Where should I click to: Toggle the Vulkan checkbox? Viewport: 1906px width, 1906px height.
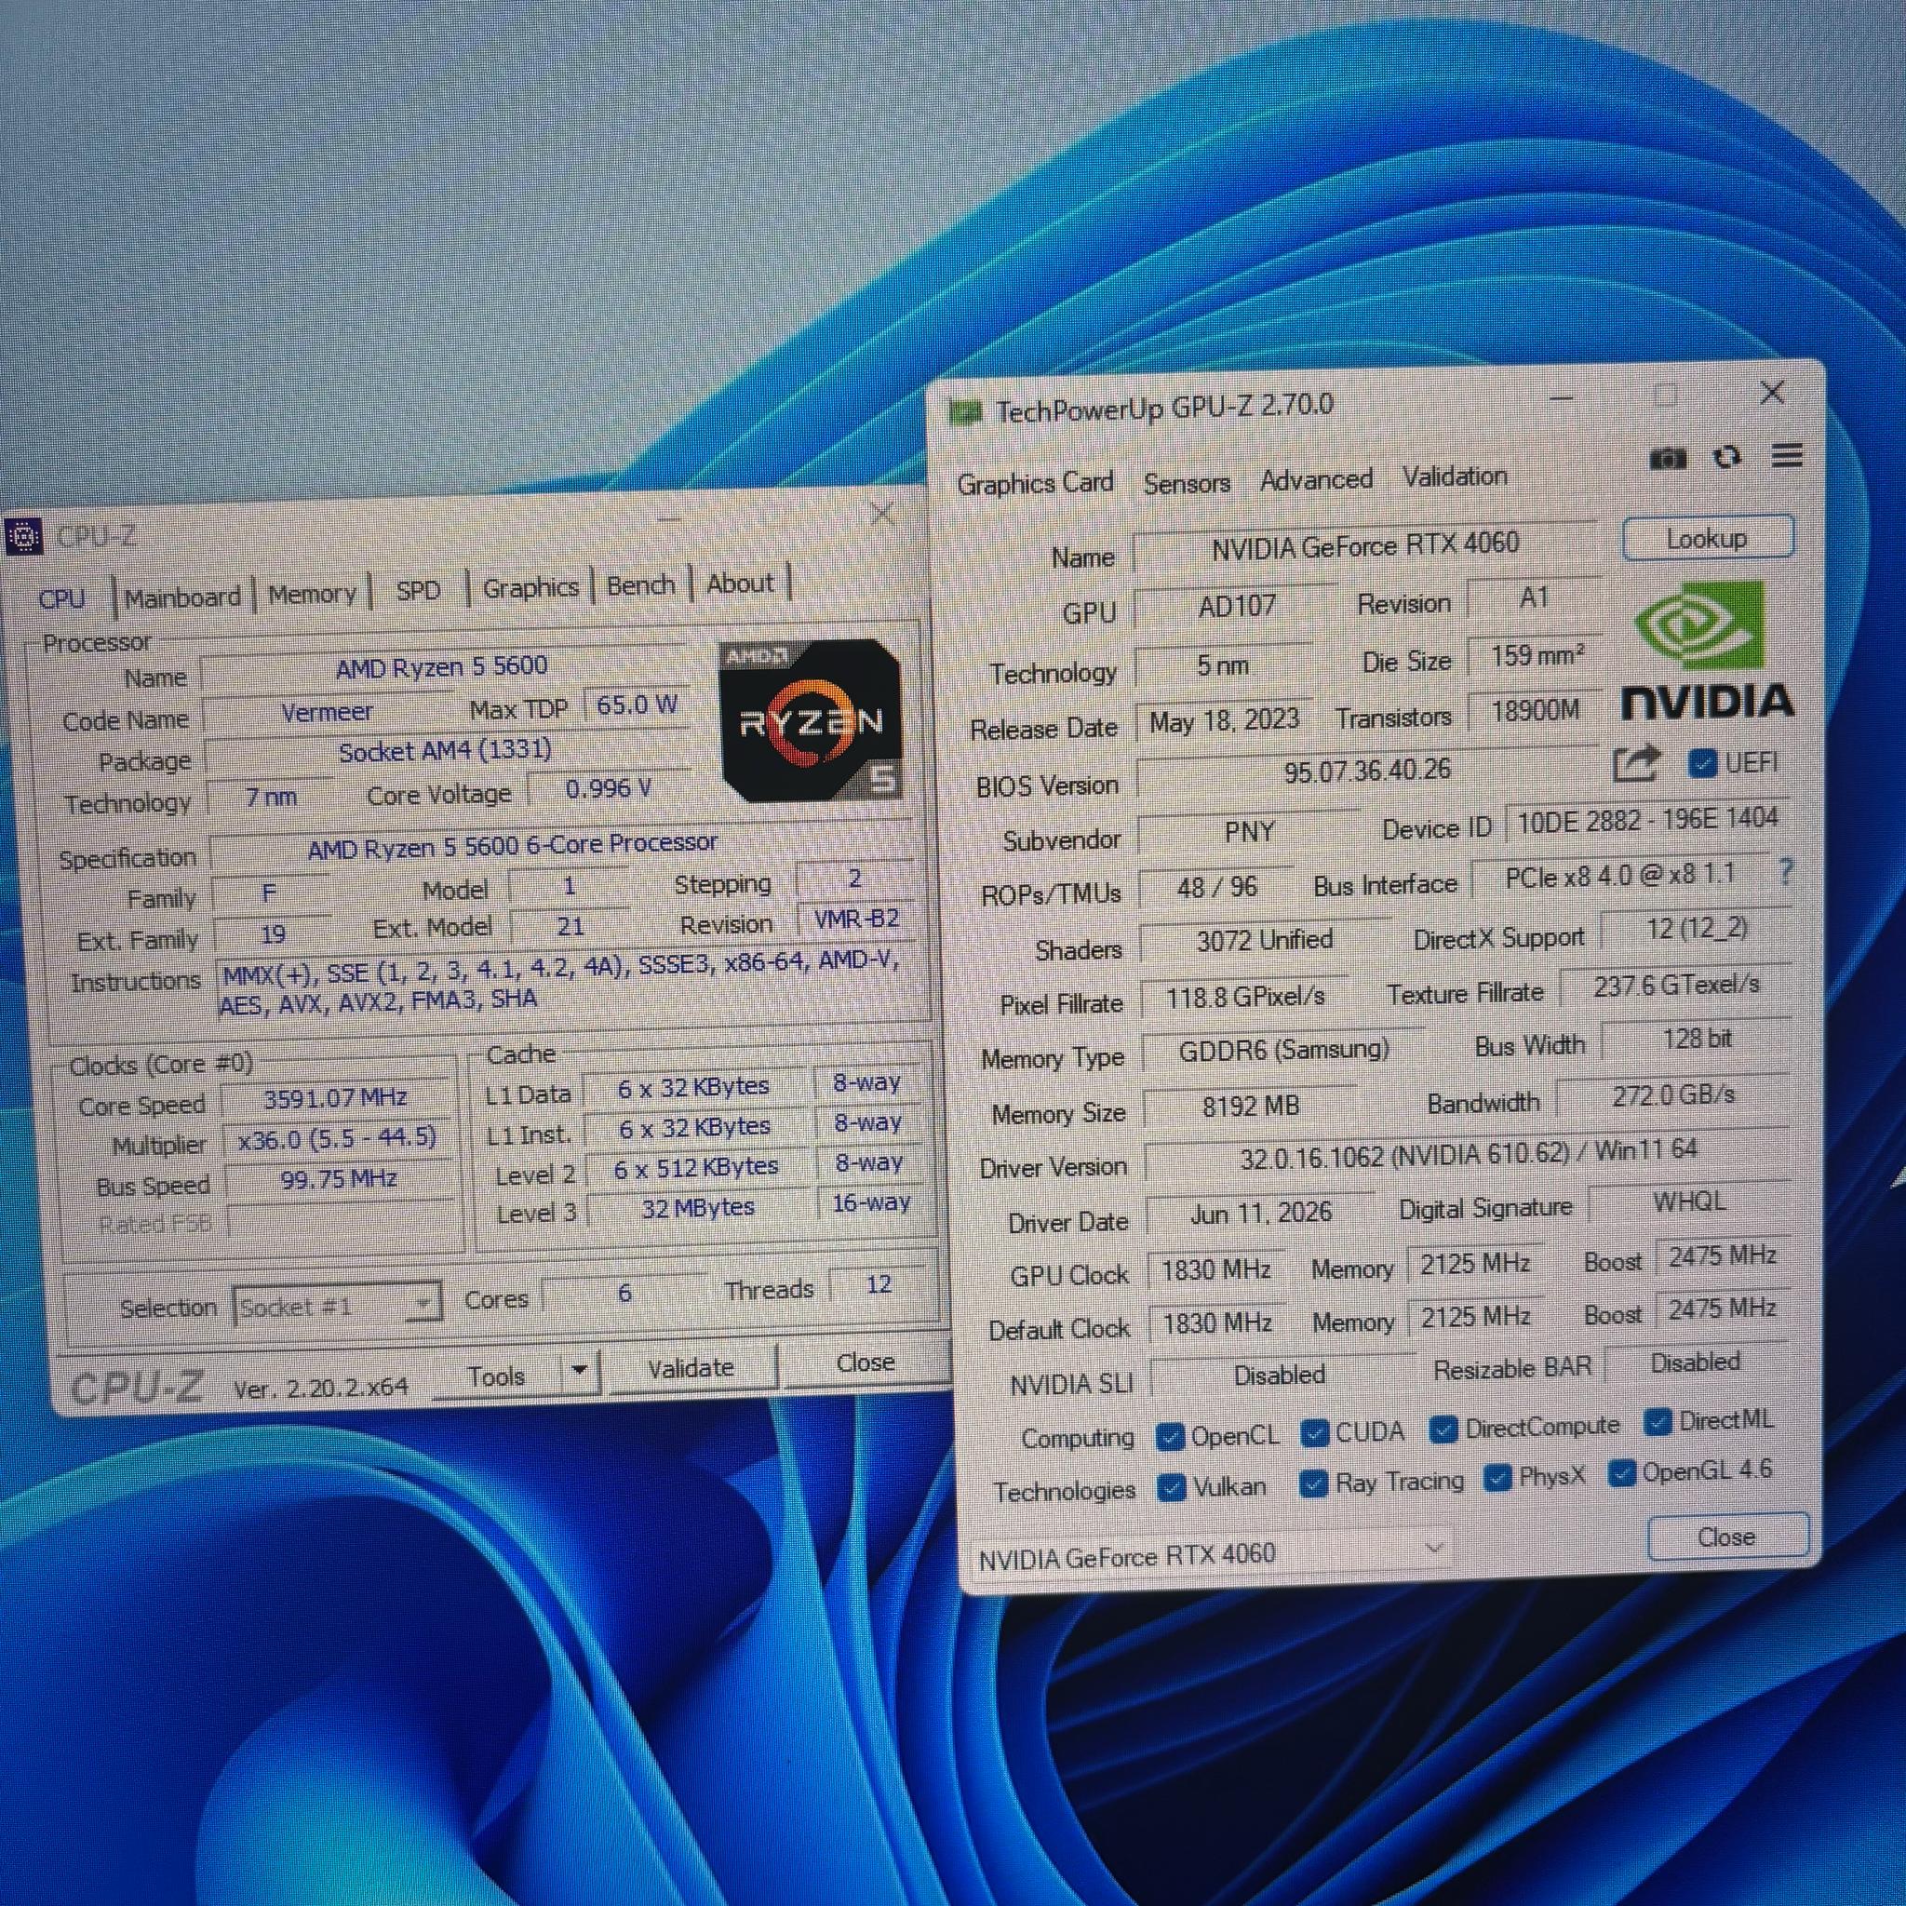[x=1171, y=1488]
